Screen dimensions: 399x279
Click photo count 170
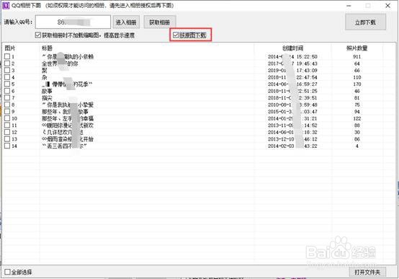click(357, 84)
